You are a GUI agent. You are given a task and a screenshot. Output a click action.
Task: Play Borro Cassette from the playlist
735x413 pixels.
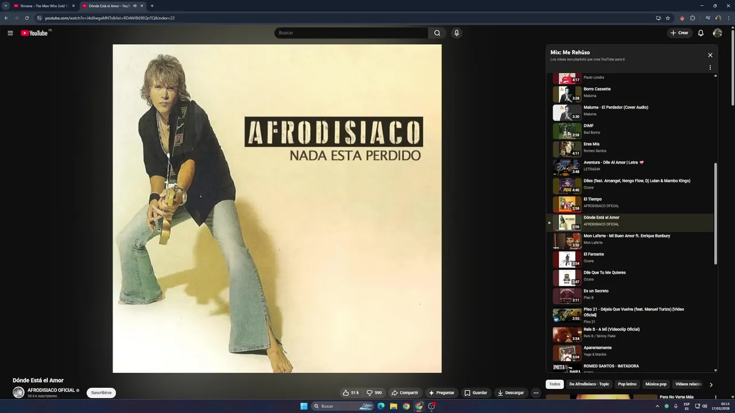(x=630, y=93)
